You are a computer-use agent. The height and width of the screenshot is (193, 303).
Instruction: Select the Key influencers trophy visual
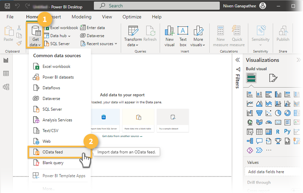[x=278, y=141]
